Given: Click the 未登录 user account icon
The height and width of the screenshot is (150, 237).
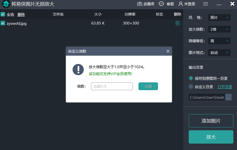Looking at the screenshot, I should pos(181,4).
